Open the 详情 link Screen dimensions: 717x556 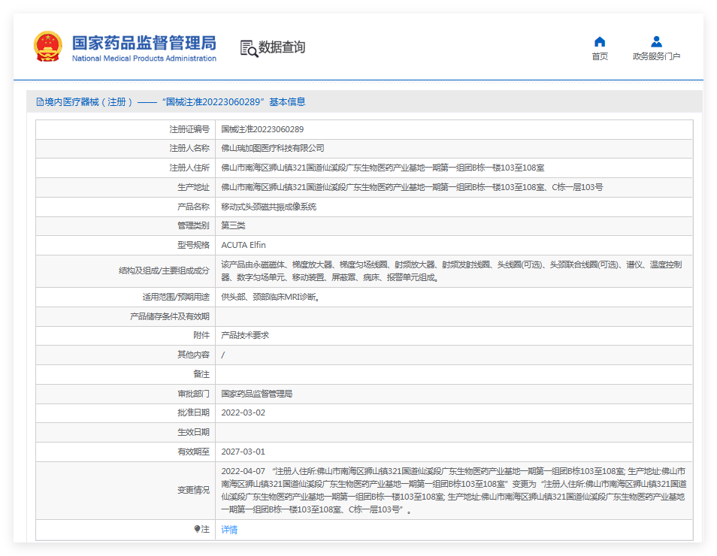pos(229,530)
